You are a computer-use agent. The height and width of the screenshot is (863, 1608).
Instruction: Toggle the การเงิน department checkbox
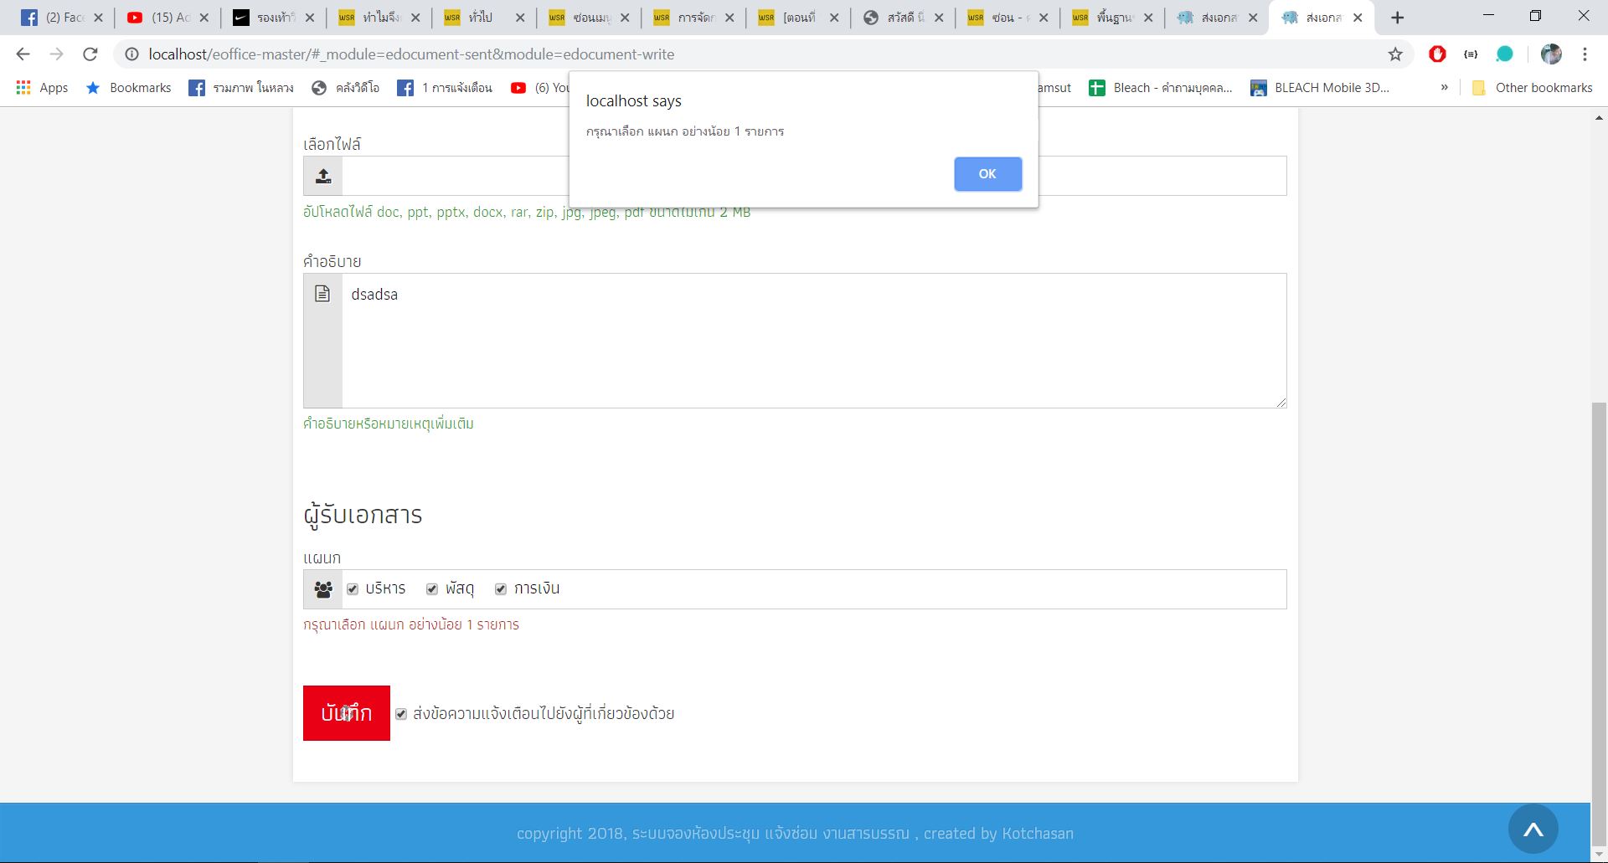pyautogui.click(x=501, y=589)
